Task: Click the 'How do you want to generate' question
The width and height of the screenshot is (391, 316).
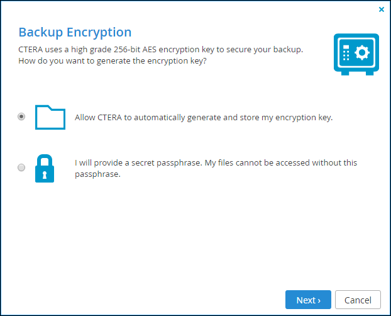Action: [x=113, y=61]
